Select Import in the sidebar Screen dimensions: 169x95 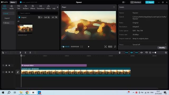(x=7, y=18)
